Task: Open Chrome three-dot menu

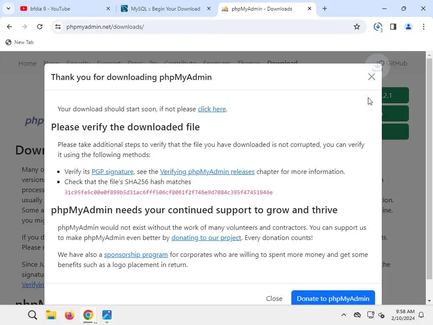Action: (x=424, y=27)
